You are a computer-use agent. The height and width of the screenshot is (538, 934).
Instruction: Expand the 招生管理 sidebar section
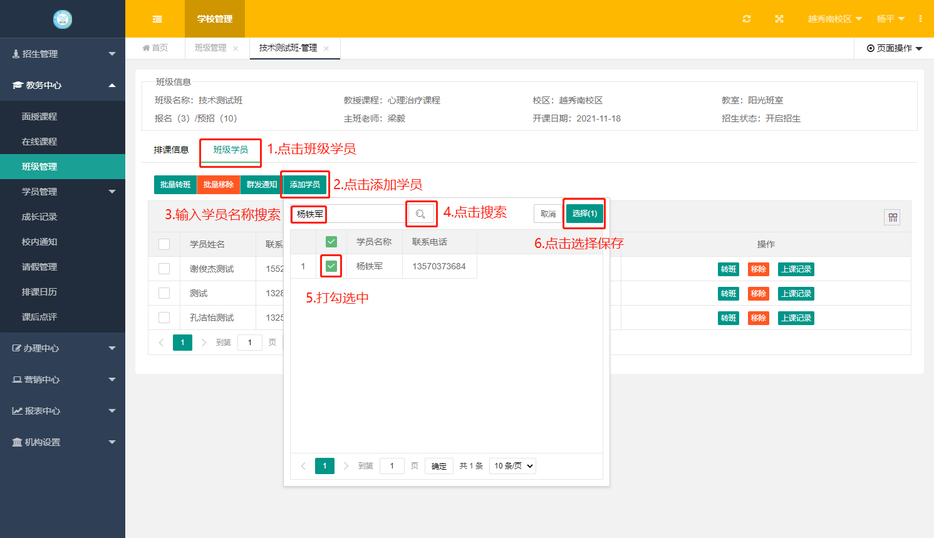(63, 54)
